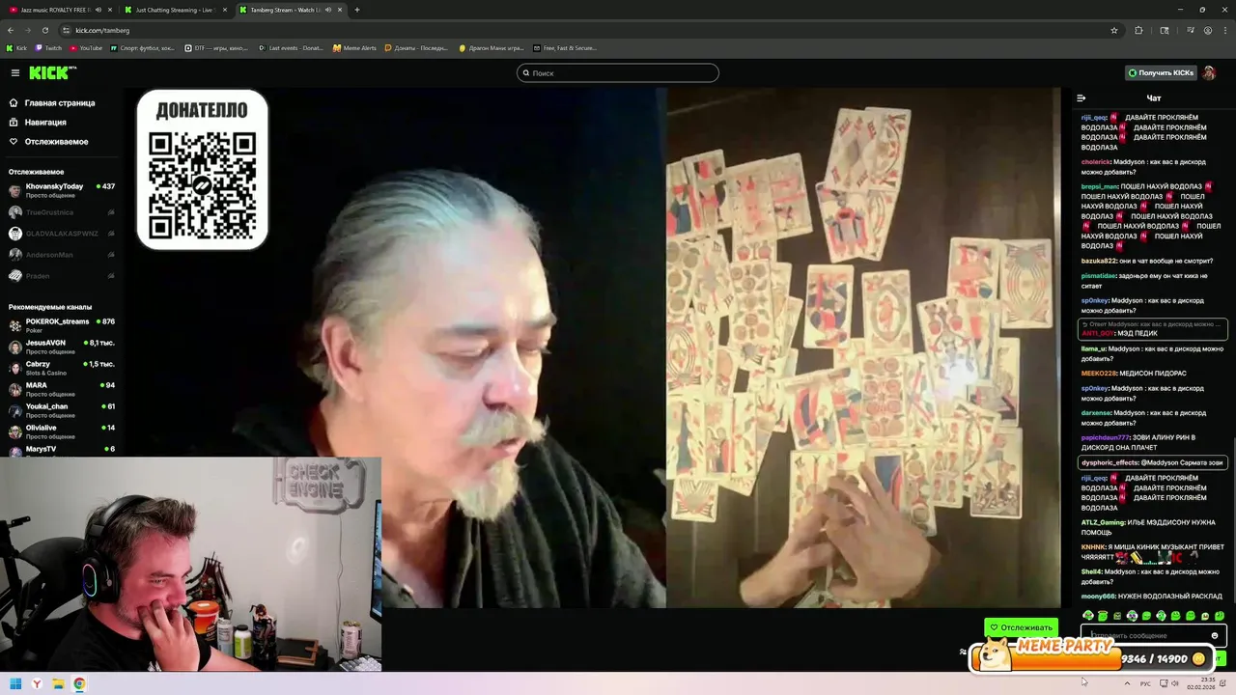Open Yandex browser from taskbar
The width and height of the screenshot is (1236, 695).
(x=37, y=683)
